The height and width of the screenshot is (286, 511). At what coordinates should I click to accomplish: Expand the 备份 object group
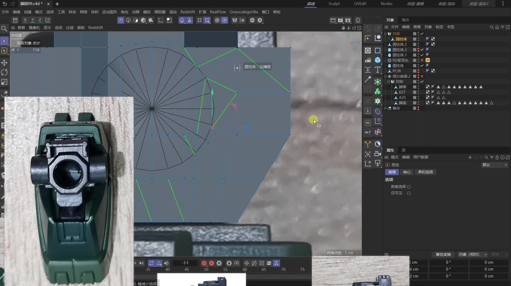(385, 108)
